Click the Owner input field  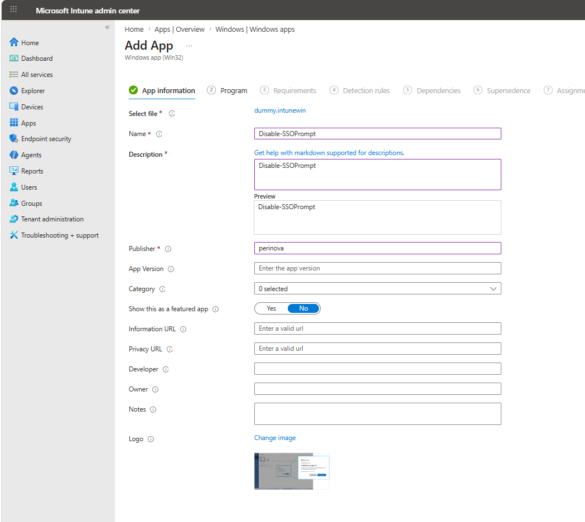tap(378, 389)
